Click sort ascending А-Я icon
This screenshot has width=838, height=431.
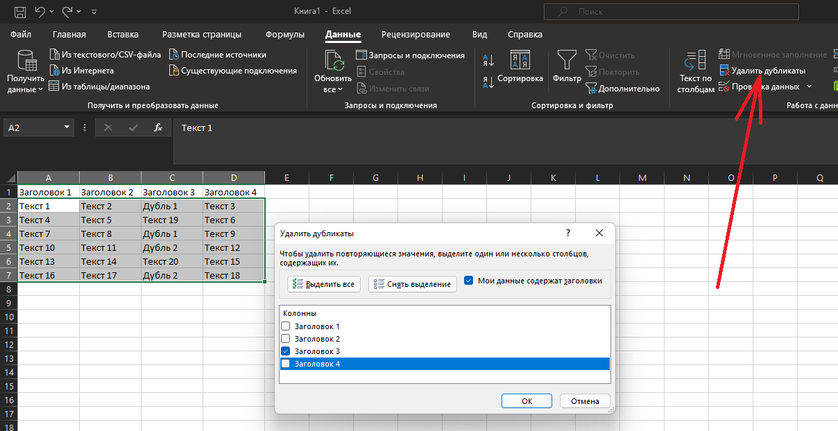point(488,60)
